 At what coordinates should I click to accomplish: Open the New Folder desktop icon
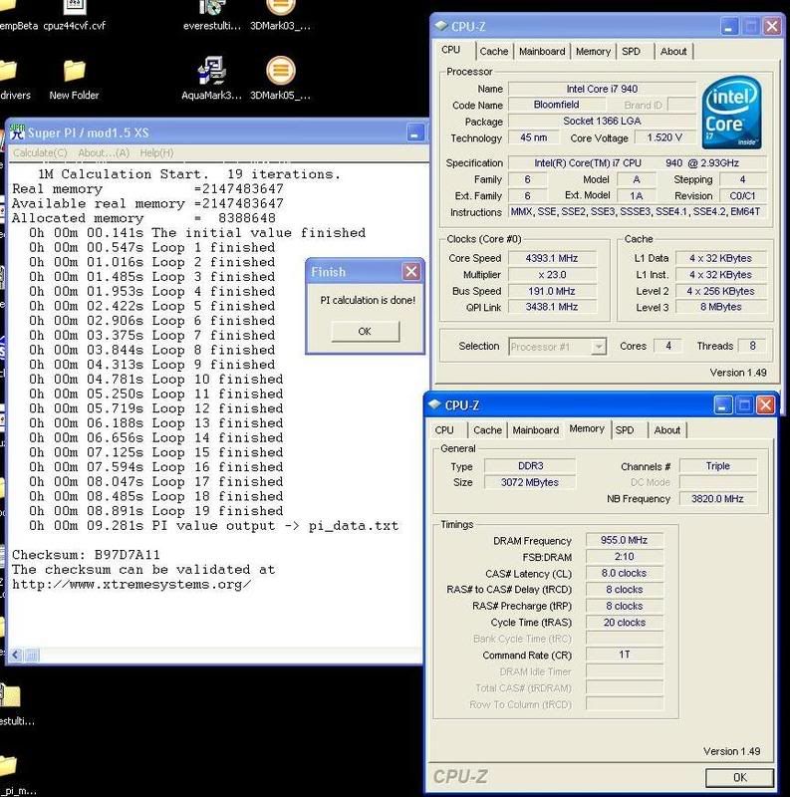(75, 80)
